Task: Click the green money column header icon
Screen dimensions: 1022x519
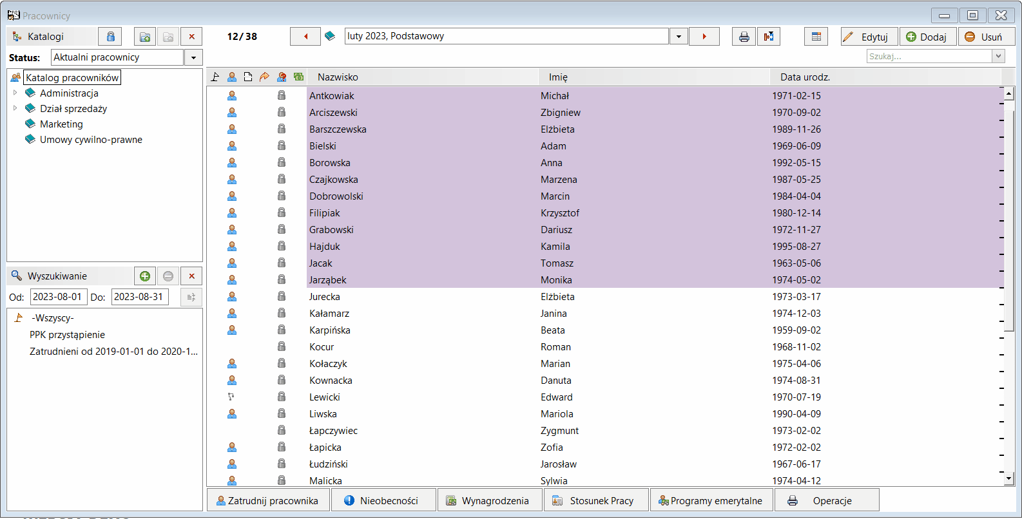Action: pyautogui.click(x=298, y=77)
